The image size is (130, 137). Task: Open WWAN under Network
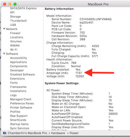click(15, 46)
